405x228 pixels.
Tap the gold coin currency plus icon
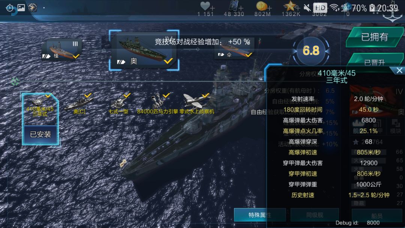(x=269, y=8)
